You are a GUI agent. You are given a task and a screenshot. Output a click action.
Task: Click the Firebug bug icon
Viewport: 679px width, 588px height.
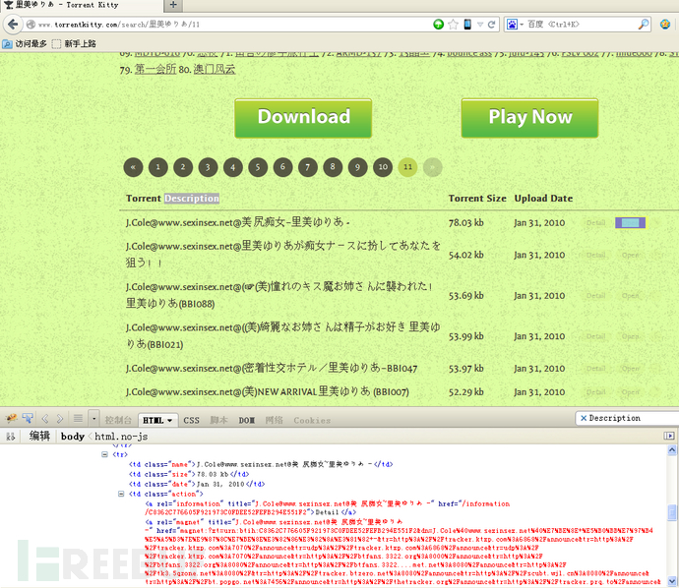point(11,419)
